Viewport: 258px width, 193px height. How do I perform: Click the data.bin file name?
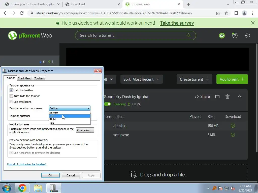(x=120, y=126)
